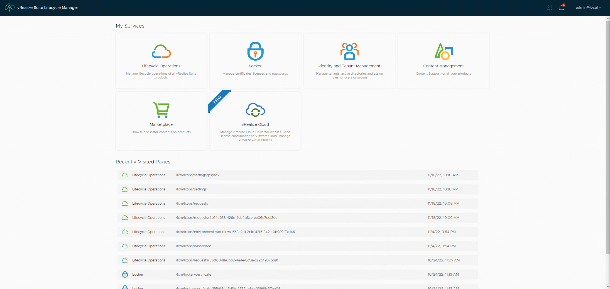Click the 10/24/22, 11:13 AM timestamp of /lcm/locker/certificate row
Viewport: 610px width, 289px height.
tap(443, 275)
